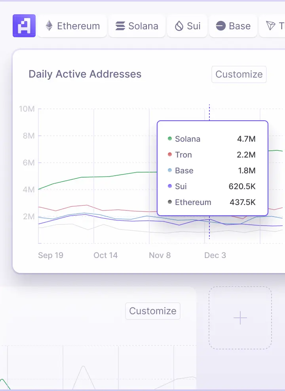Click the Ethereum row in tooltip
The width and height of the screenshot is (285, 391).
click(212, 202)
